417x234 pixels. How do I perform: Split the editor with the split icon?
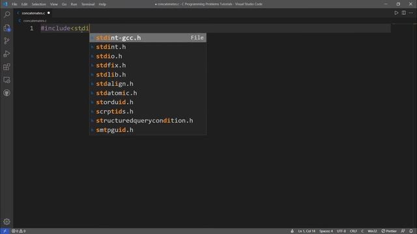(404, 13)
